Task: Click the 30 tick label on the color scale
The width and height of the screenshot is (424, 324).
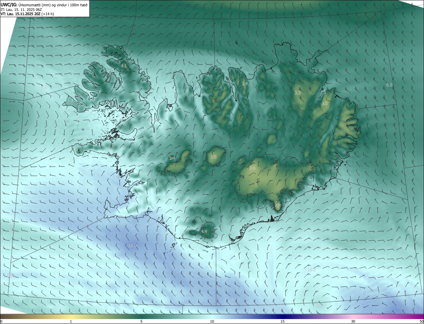Action: 353,321
